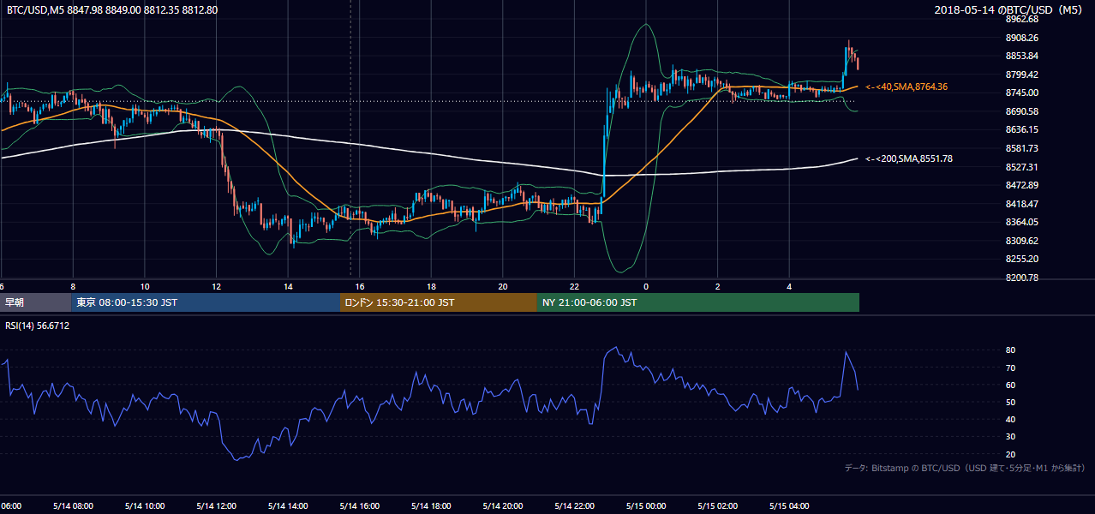Click the 5/14 16:00 date label

pyautogui.click(x=360, y=506)
